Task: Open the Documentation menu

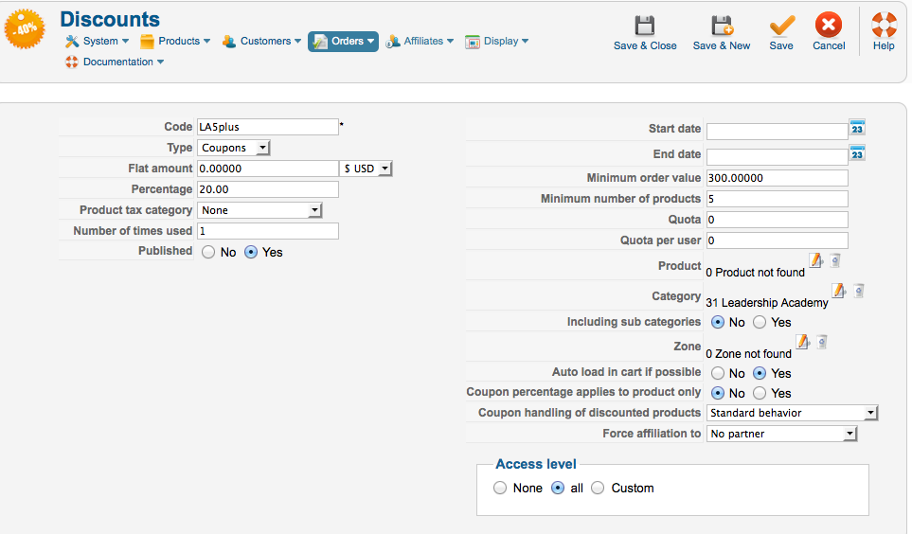Action: (x=115, y=62)
